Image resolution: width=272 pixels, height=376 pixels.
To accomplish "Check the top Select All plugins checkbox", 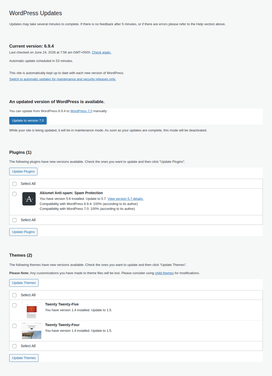I will pyautogui.click(x=14, y=184).
